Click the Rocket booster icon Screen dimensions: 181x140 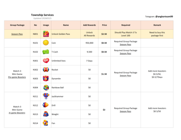click(x=46, y=69)
